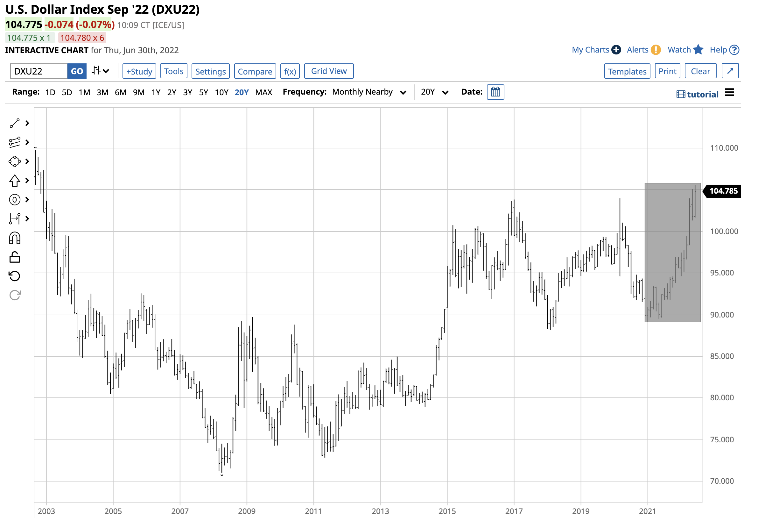Open the hamburger chart menu

pyautogui.click(x=730, y=93)
